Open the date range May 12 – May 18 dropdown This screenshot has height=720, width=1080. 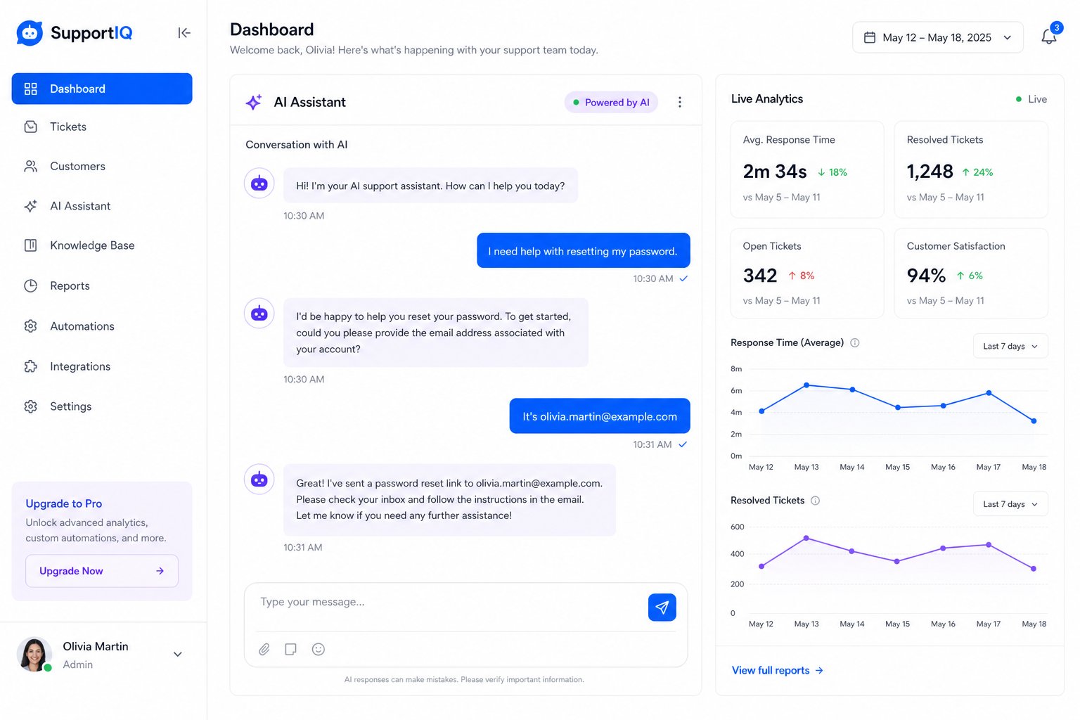tap(937, 37)
